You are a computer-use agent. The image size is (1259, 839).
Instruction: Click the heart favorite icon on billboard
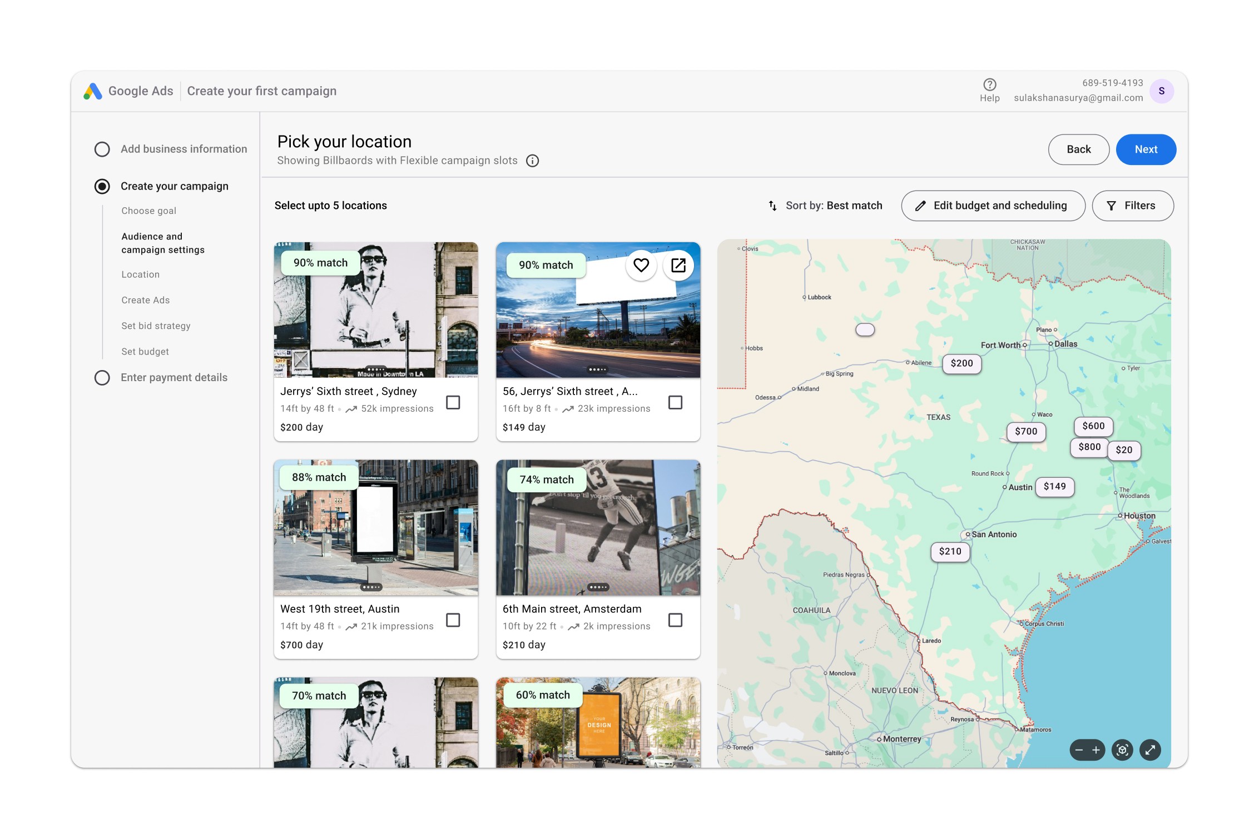tap(641, 266)
